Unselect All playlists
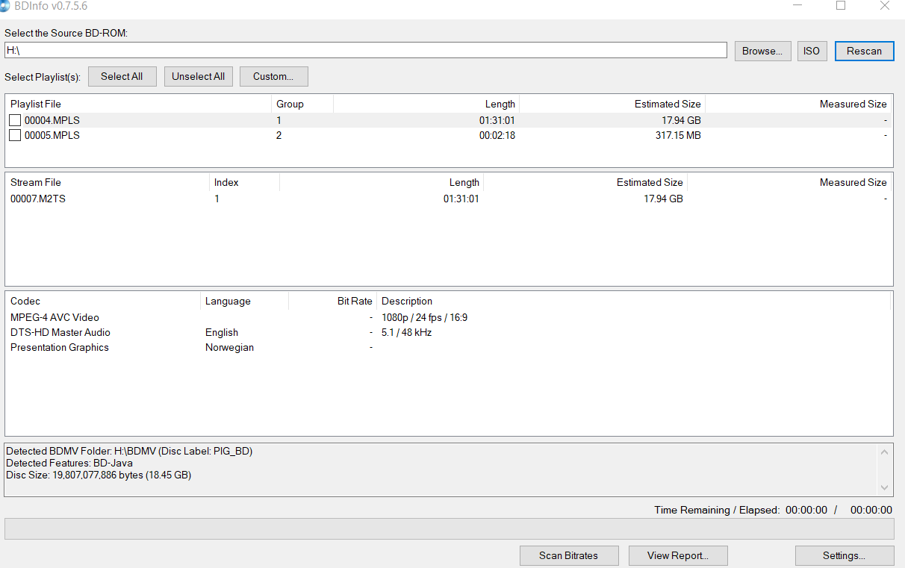The image size is (905, 568). (198, 76)
